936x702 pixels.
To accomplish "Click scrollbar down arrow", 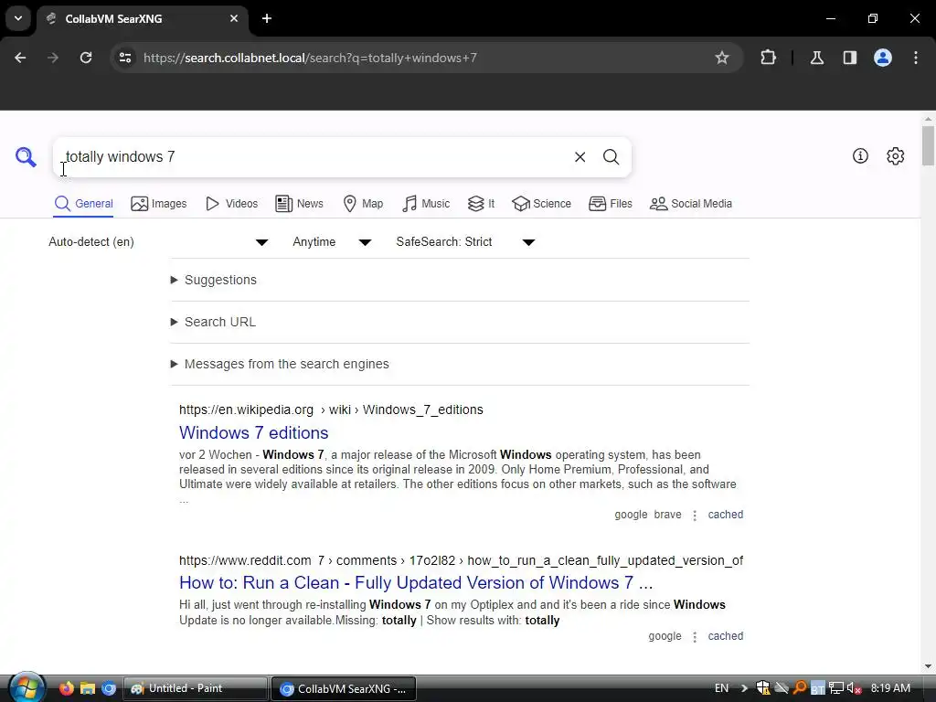I will click(928, 666).
